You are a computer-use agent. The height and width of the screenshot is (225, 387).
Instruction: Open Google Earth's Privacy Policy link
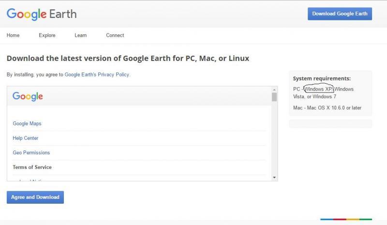(97, 75)
